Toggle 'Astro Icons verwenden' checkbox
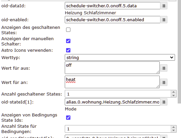The height and width of the screenshot is (138, 181). [x=68, y=50]
